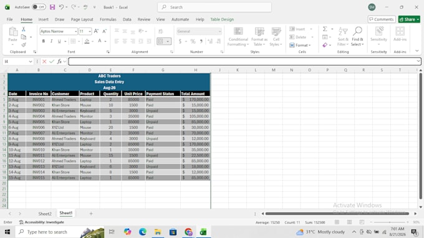The width and height of the screenshot is (424, 238).
Task: Click Accessibility: Investigate in status bar
Action: 42,222
